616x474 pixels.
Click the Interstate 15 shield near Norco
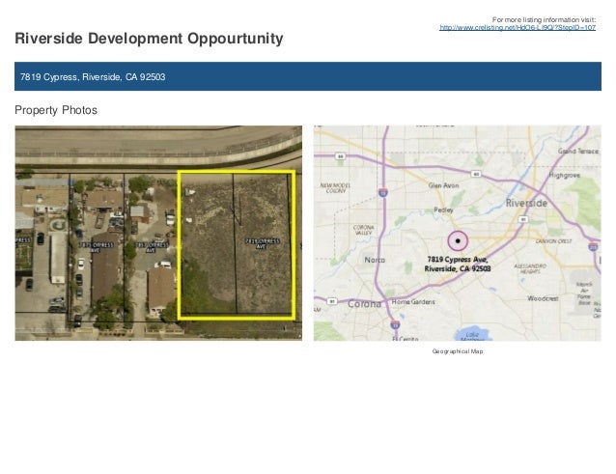click(x=383, y=192)
